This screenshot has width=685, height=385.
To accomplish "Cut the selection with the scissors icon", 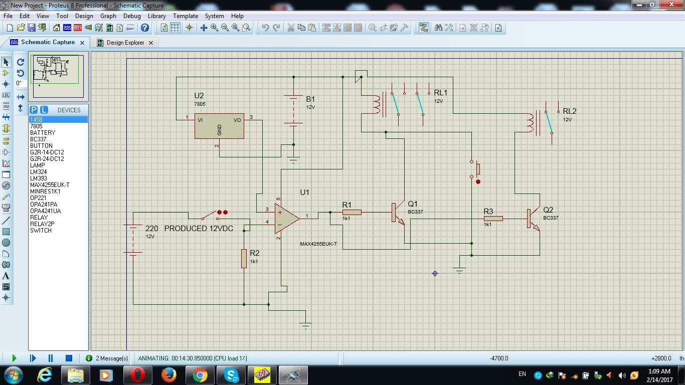I will tap(291, 28).
